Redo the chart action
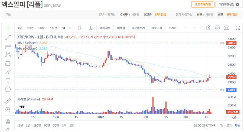The width and height of the screenshot is (244, 132). coord(194,28)
